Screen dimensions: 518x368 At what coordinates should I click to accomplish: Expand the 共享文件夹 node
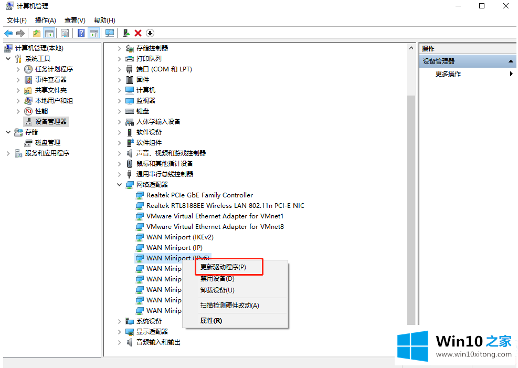click(x=18, y=90)
